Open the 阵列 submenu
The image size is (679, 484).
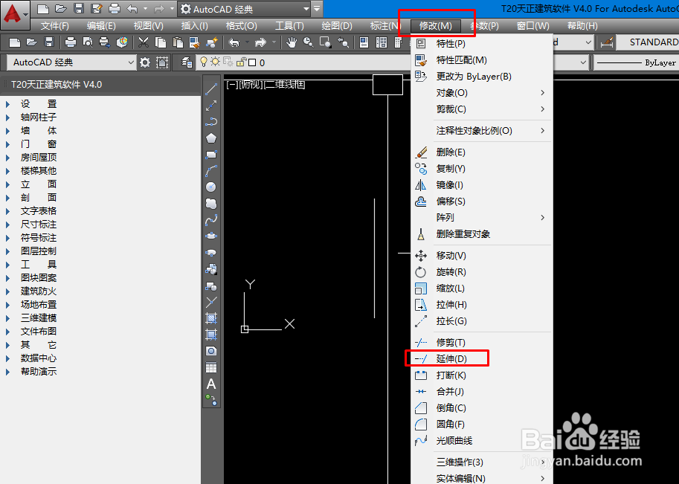click(481, 217)
